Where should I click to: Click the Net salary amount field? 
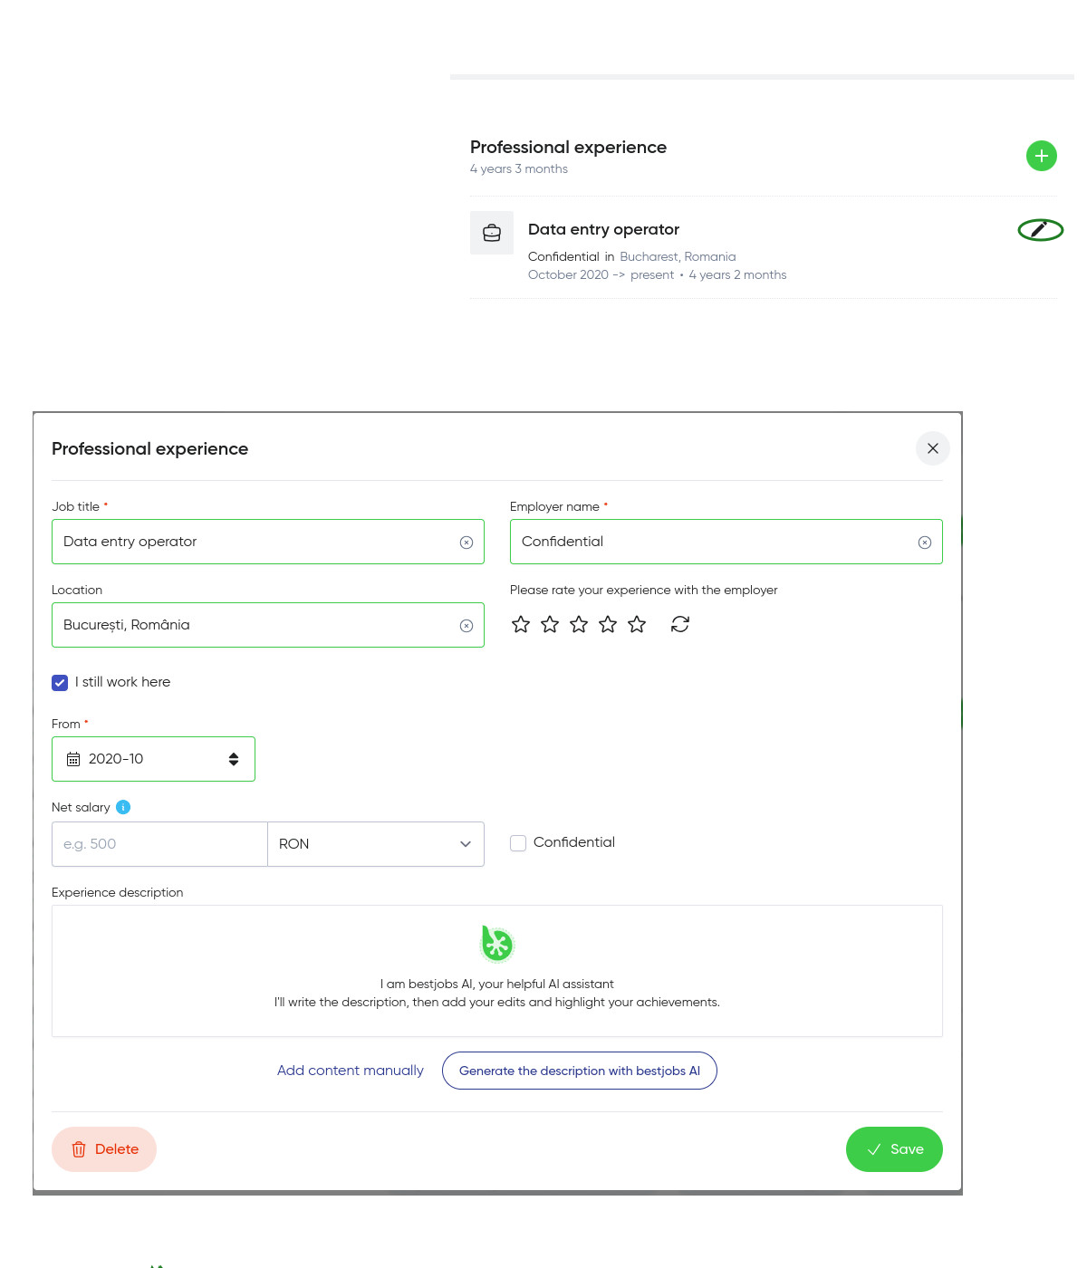pyautogui.click(x=159, y=844)
